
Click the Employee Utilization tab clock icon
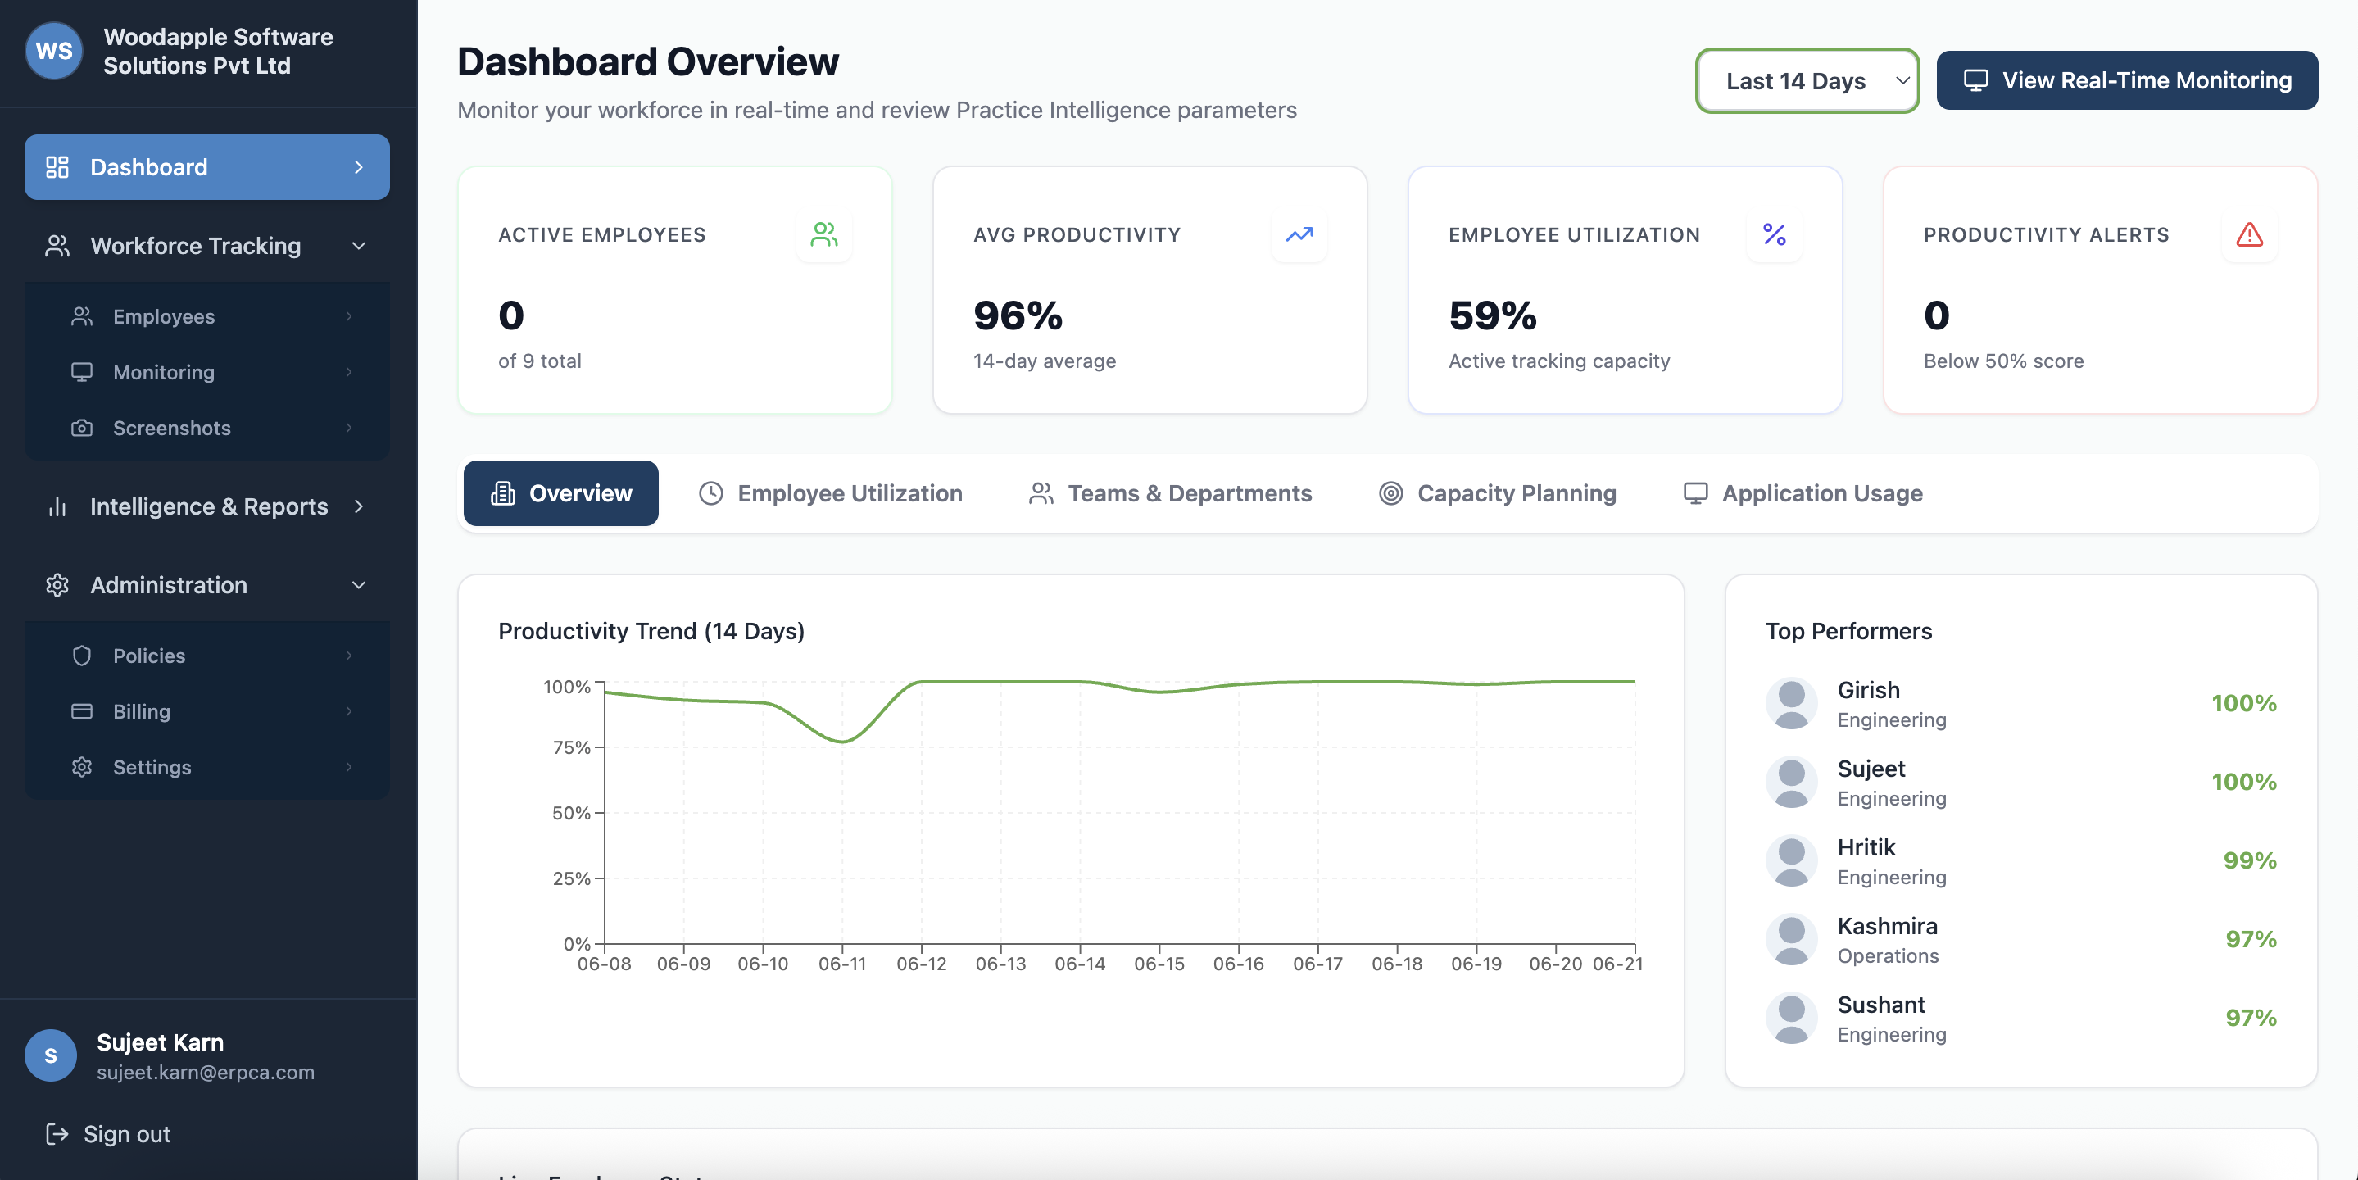710,493
